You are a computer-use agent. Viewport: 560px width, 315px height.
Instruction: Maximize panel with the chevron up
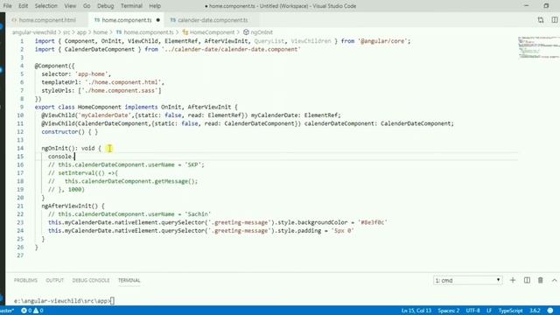[554, 280]
